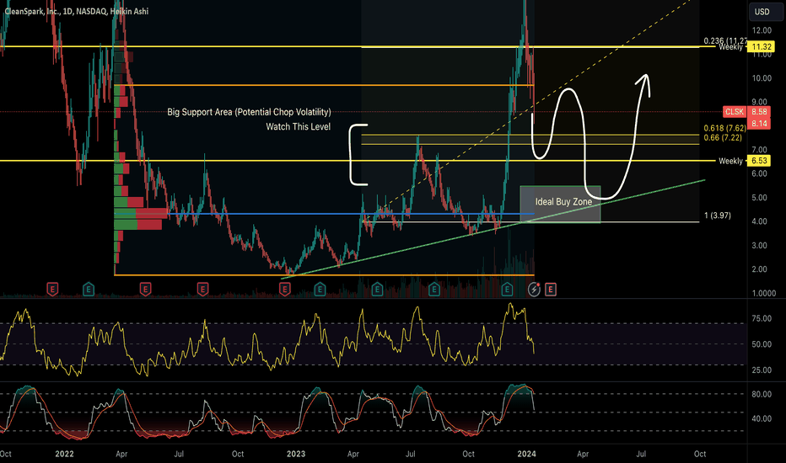Click the 2024 label on time axis
The image size is (786, 463).
click(526, 454)
